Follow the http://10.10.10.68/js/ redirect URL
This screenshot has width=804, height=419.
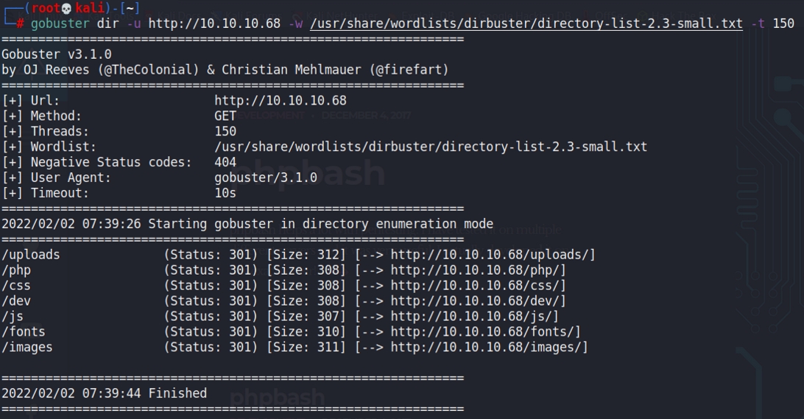[x=474, y=317]
